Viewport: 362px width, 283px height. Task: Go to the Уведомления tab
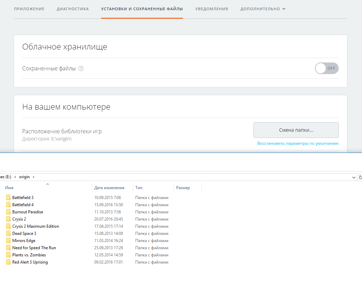212,9
